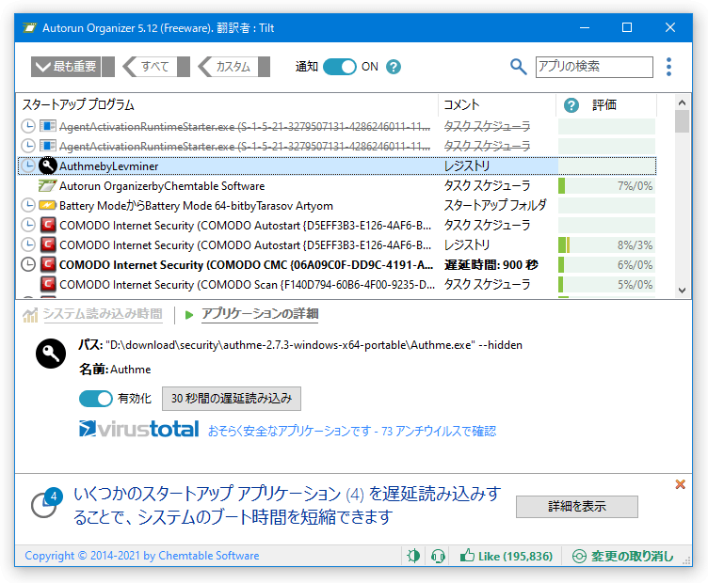Click the 7%/0% rating bar
The height and width of the screenshot is (583, 708).
click(x=607, y=186)
